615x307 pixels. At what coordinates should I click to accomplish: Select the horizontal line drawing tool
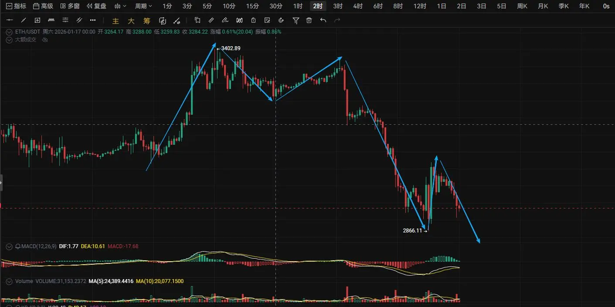(x=10, y=20)
